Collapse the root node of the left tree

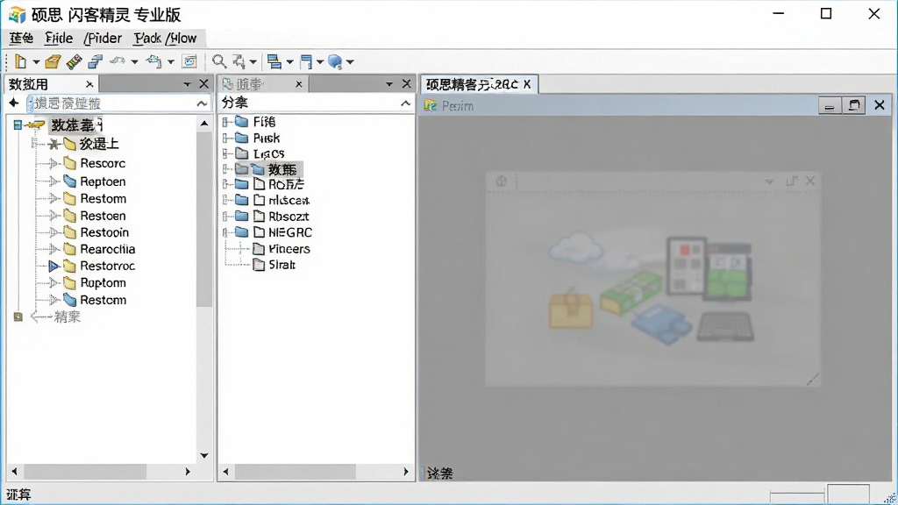18,124
